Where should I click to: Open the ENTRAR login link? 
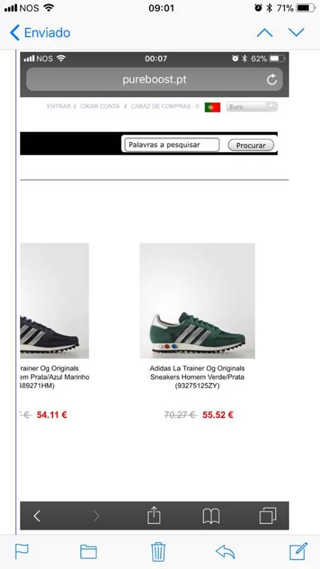59,106
